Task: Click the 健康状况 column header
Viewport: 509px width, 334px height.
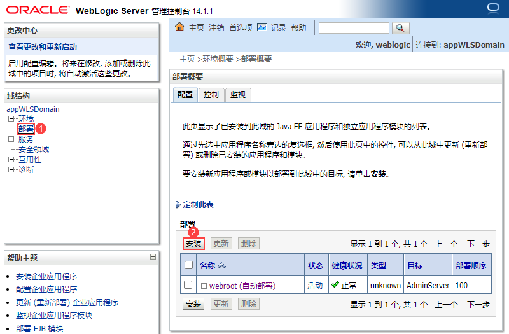Action: point(347,265)
